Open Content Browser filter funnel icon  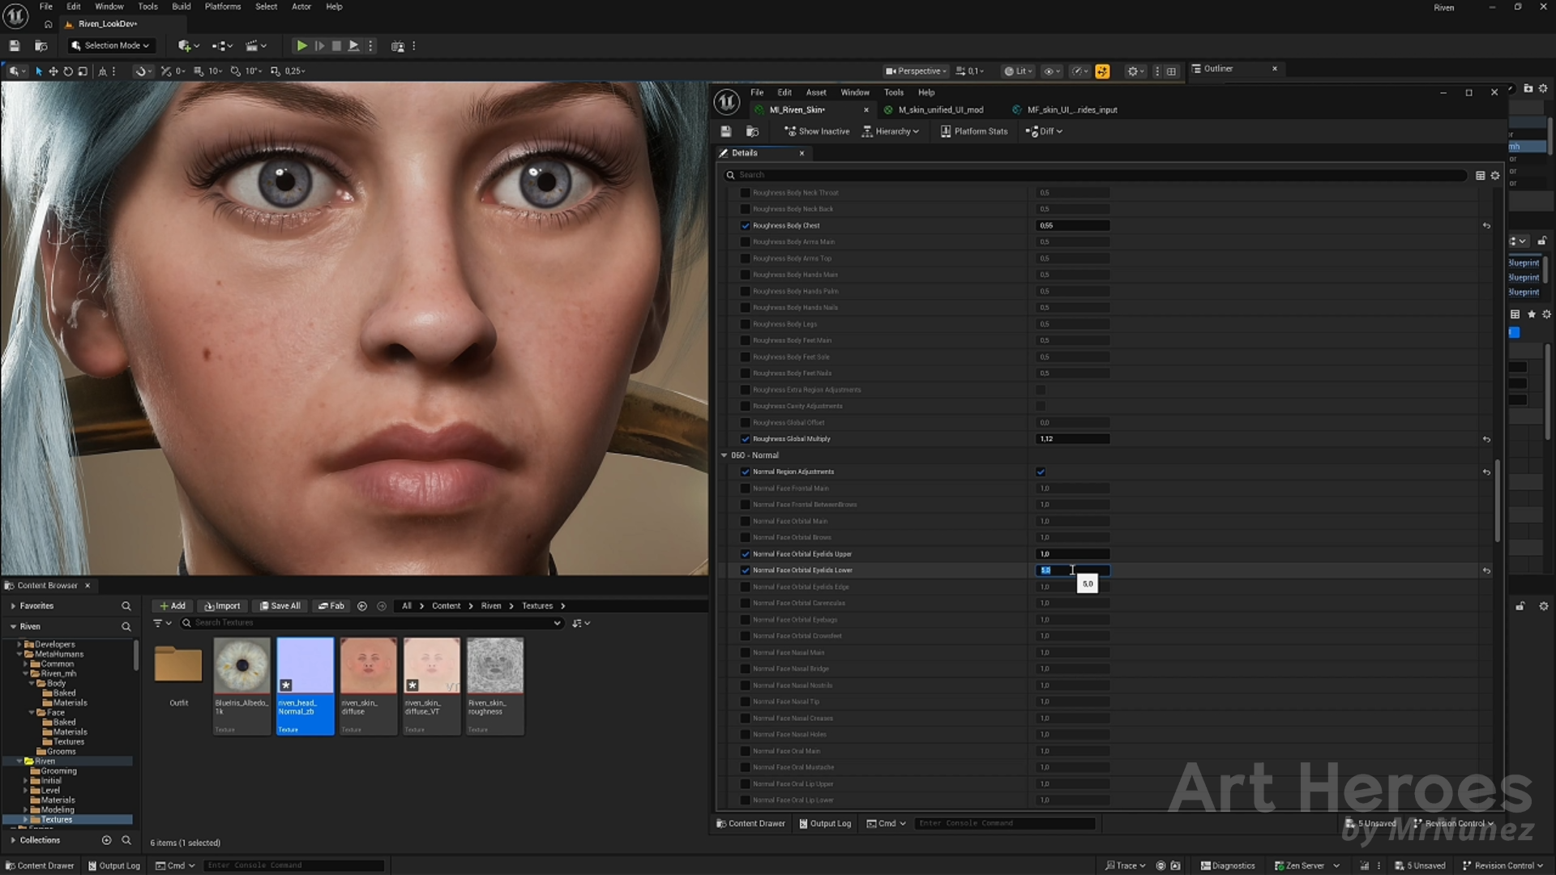coord(162,623)
